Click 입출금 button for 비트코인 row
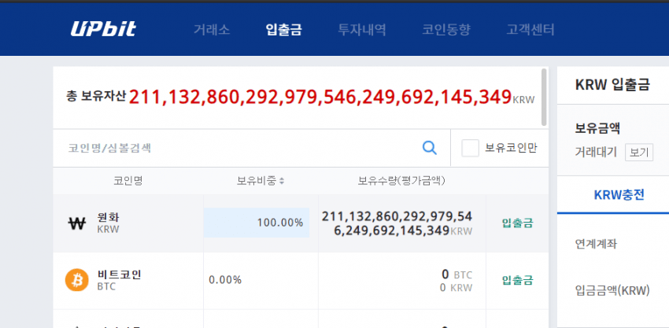Screen dimensions: 669x328 (x=517, y=280)
